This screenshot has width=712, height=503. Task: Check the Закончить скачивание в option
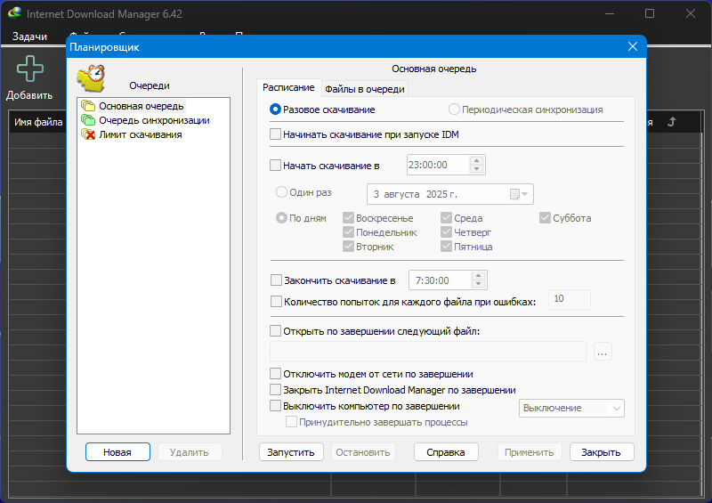pyautogui.click(x=276, y=280)
